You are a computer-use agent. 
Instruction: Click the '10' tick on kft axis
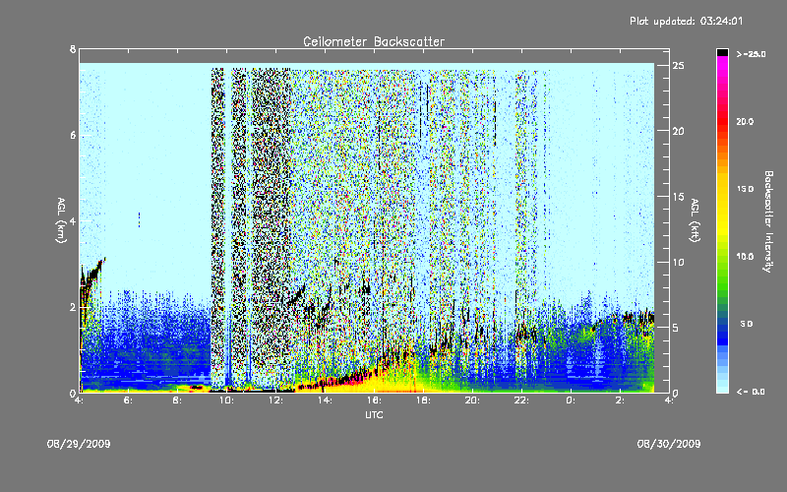point(678,262)
